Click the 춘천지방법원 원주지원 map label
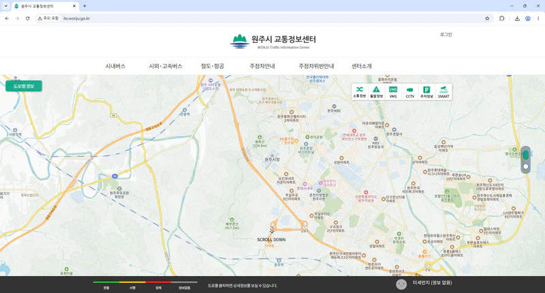The width and height of the screenshot is (545, 293). 319,197
